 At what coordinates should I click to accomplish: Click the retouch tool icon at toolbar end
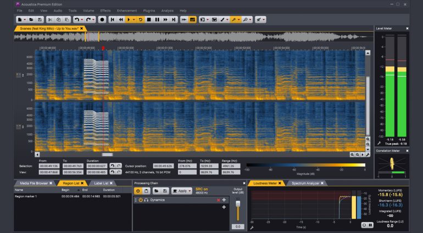[259, 20]
